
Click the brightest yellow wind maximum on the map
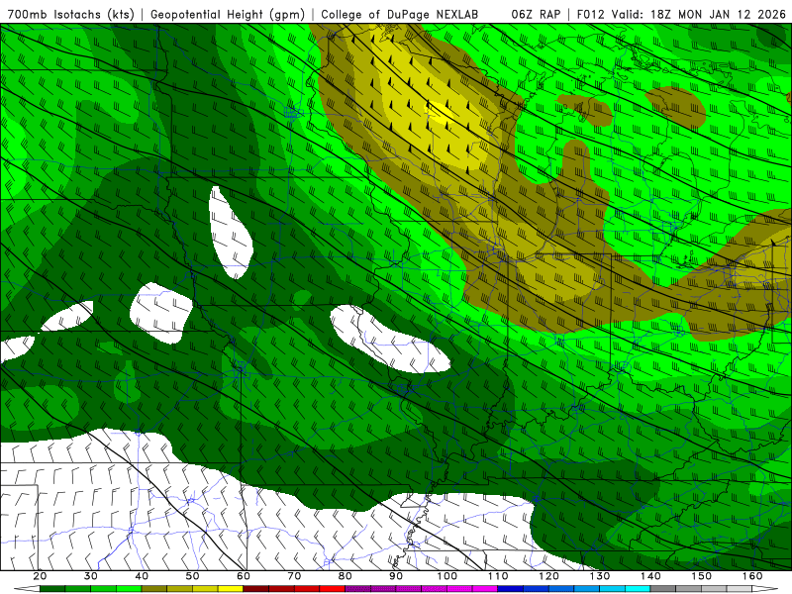pos(441,112)
